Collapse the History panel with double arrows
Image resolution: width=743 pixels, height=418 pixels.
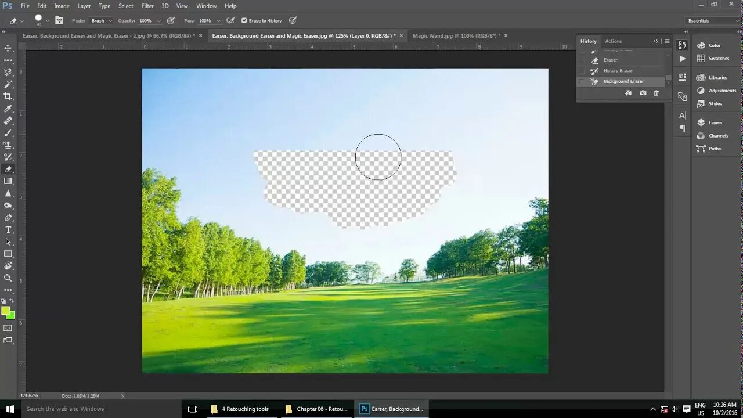pos(655,41)
